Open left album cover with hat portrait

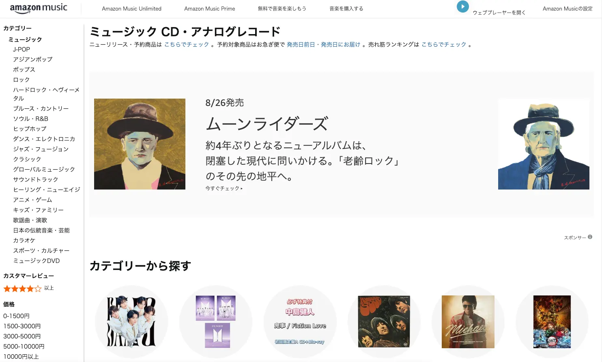[140, 144]
